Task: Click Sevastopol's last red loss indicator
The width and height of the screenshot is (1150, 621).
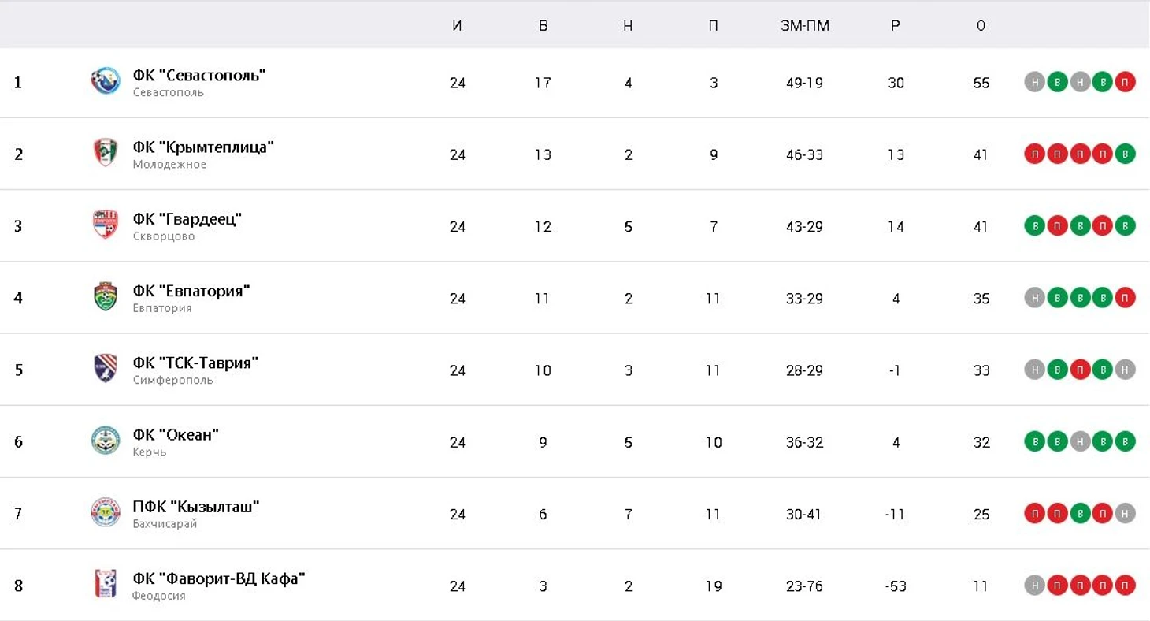Action: point(1125,82)
